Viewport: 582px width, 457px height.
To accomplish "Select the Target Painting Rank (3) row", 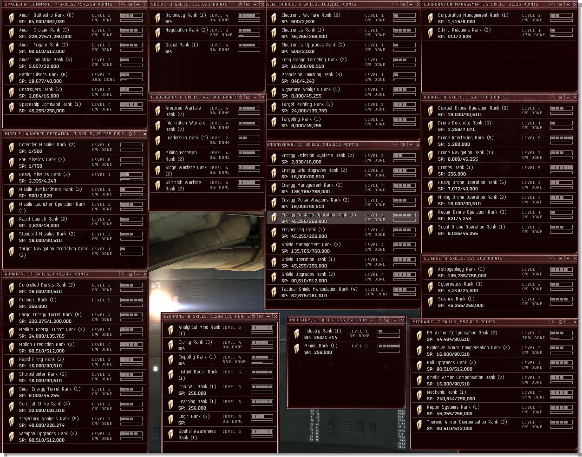I will click(343, 107).
